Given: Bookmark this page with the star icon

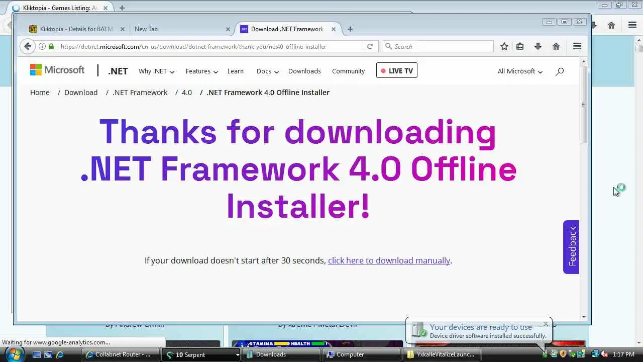Looking at the screenshot, I should pos(504,46).
